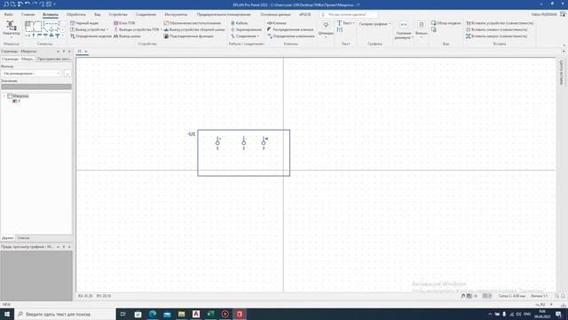
Task: Open the Файл menu tab
Action: [x=8, y=14]
